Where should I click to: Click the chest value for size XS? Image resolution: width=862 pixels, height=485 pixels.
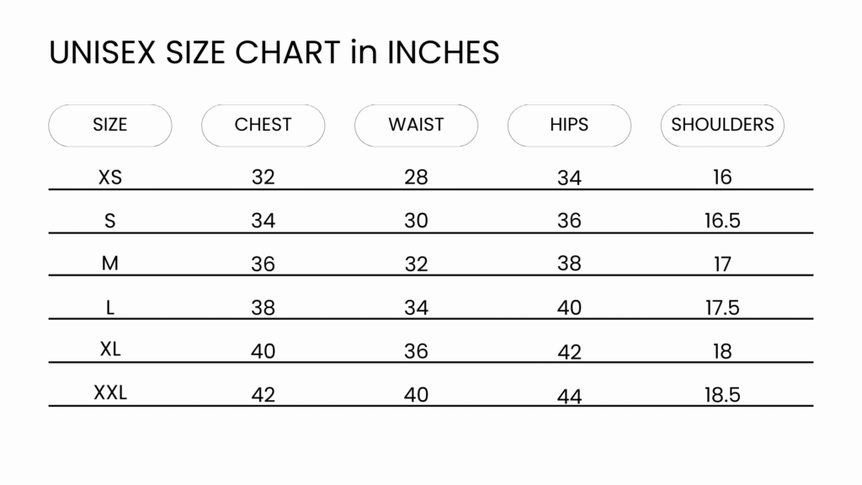263,178
